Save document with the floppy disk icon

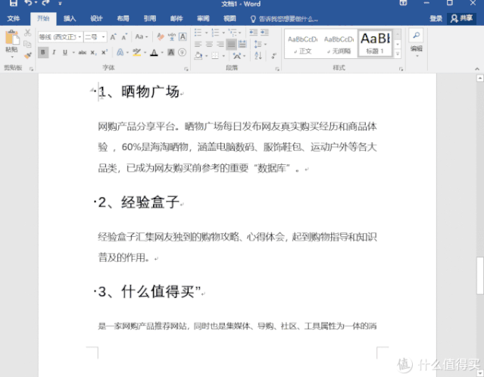coord(14,3)
